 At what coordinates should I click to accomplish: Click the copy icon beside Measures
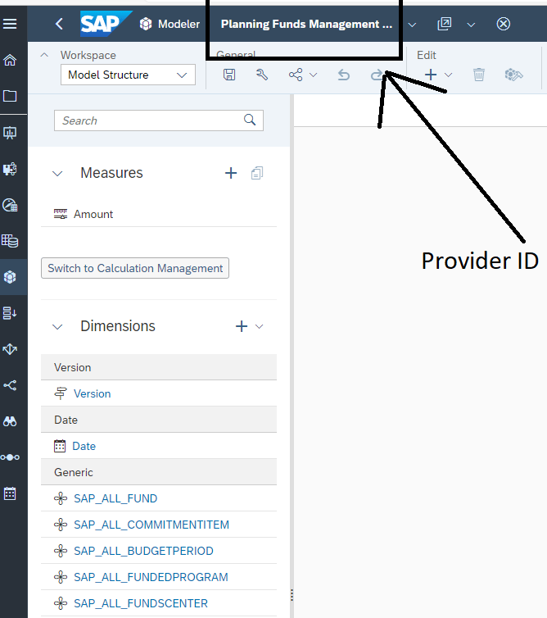click(x=257, y=173)
